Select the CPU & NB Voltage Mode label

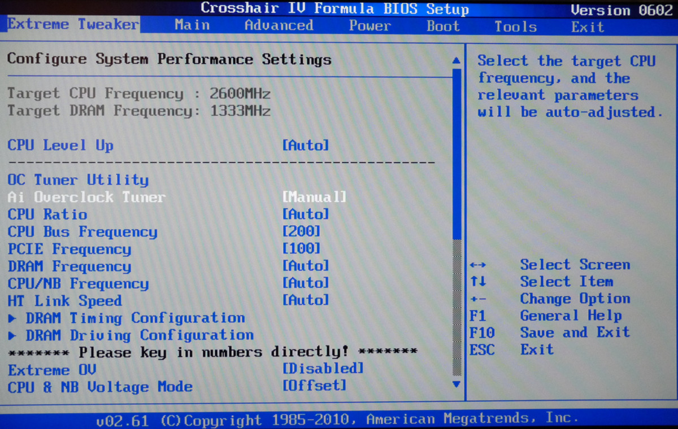coord(100,387)
